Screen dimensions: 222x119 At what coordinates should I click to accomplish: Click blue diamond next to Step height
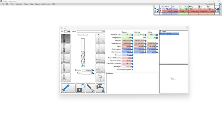point(132,67)
